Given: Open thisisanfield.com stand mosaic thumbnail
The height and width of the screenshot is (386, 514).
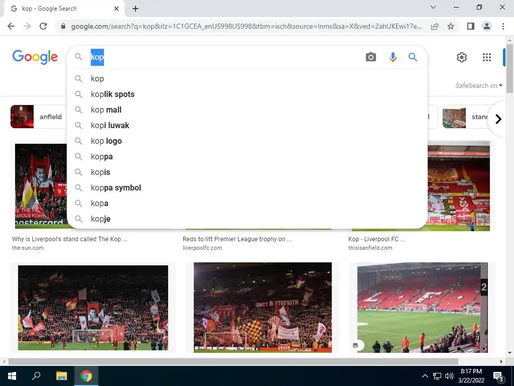Looking at the screenshot, I should click(x=459, y=186).
